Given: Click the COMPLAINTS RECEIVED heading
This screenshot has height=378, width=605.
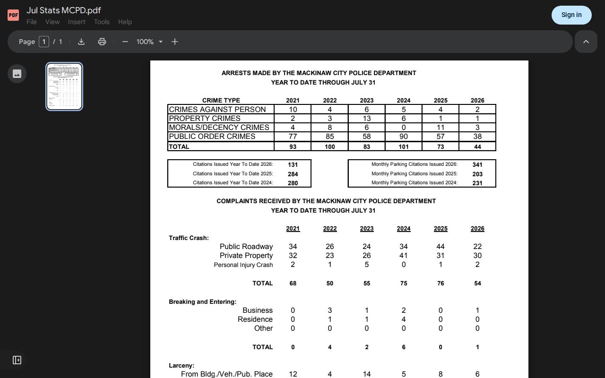Looking at the screenshot, I should (326, 201).
